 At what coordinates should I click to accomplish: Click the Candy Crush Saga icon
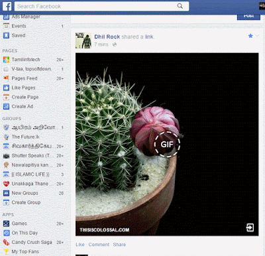[x=6, y=242]
